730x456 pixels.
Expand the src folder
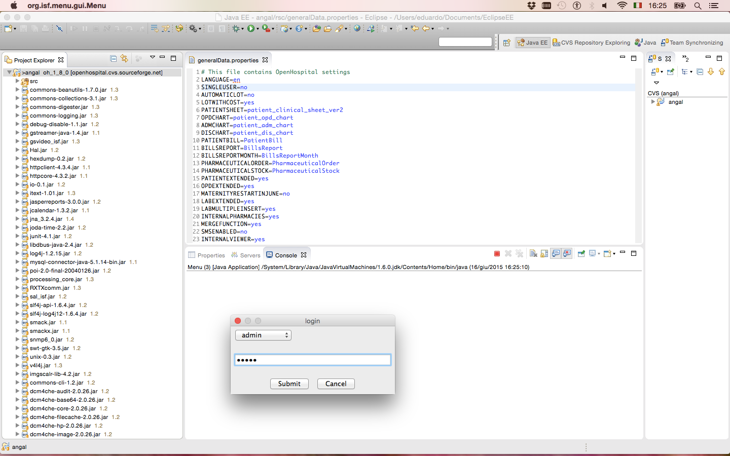(x=17, y=81)
